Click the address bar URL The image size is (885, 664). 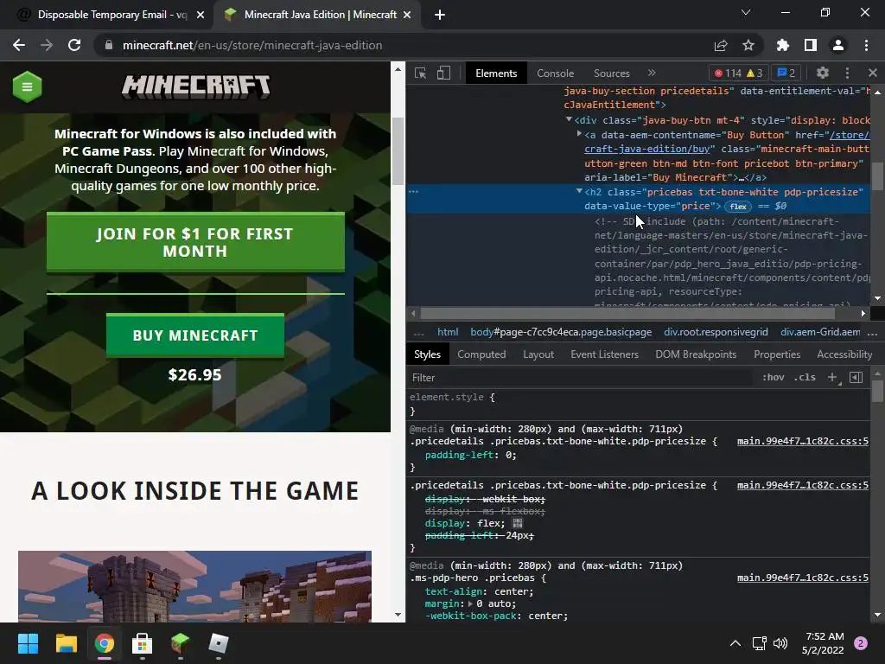point(252,45)
